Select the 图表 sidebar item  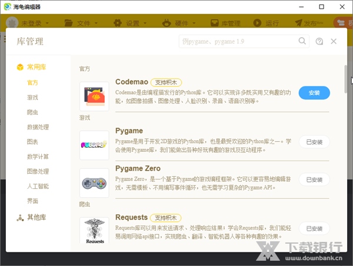[x=32, y=142]
